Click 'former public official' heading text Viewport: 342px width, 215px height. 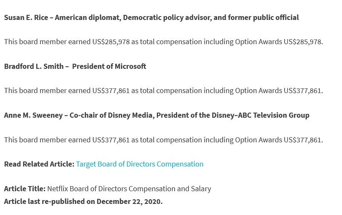coord(263,17)
